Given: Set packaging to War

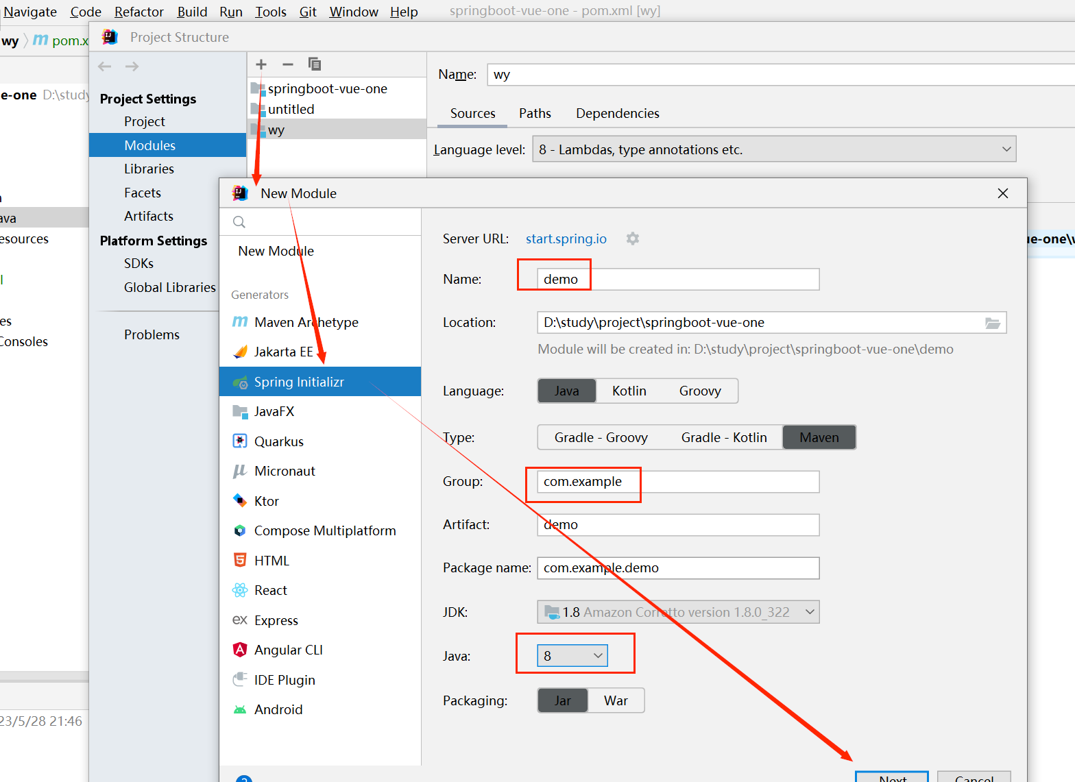Looking at the screenshot, I should click(616, 700).
